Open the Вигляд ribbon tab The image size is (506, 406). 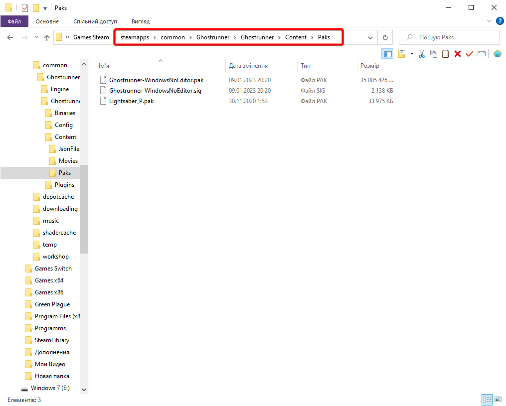click(141, 21)
